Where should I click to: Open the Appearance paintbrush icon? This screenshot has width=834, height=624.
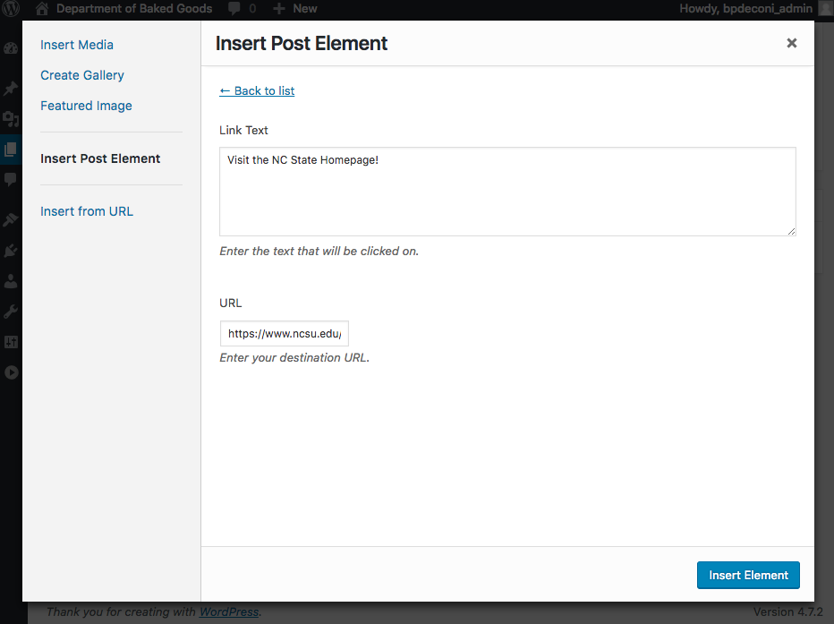click(x=11, y=219)
